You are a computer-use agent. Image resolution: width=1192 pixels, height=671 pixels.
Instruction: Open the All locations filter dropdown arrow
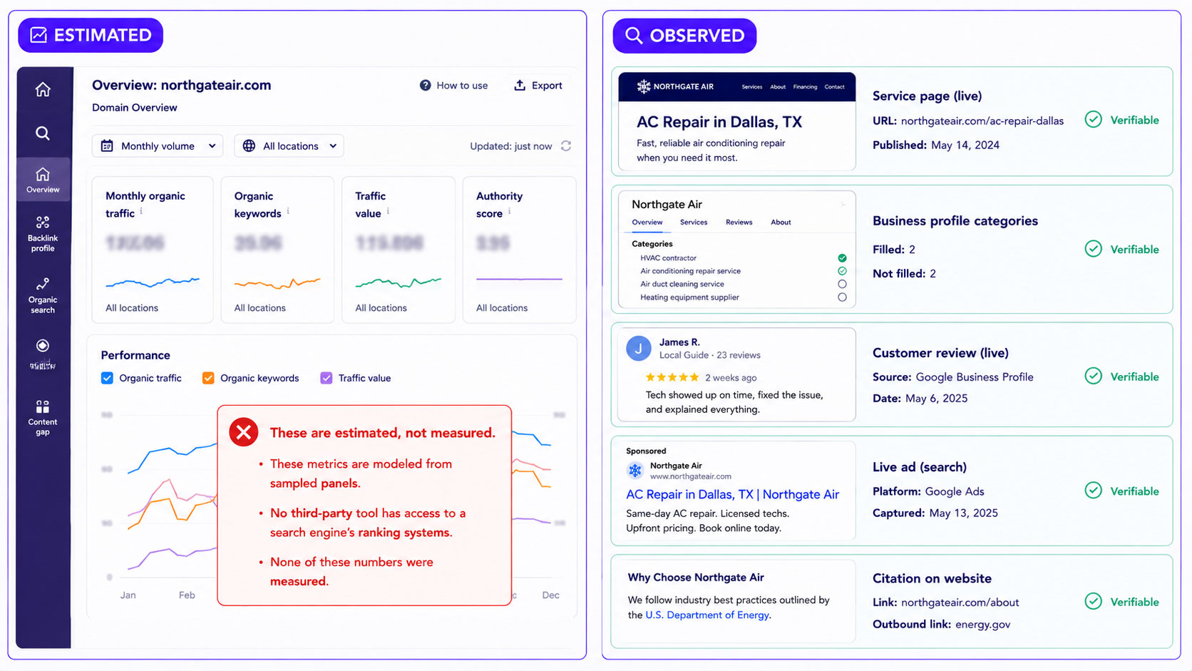click(x=333, y=145)
